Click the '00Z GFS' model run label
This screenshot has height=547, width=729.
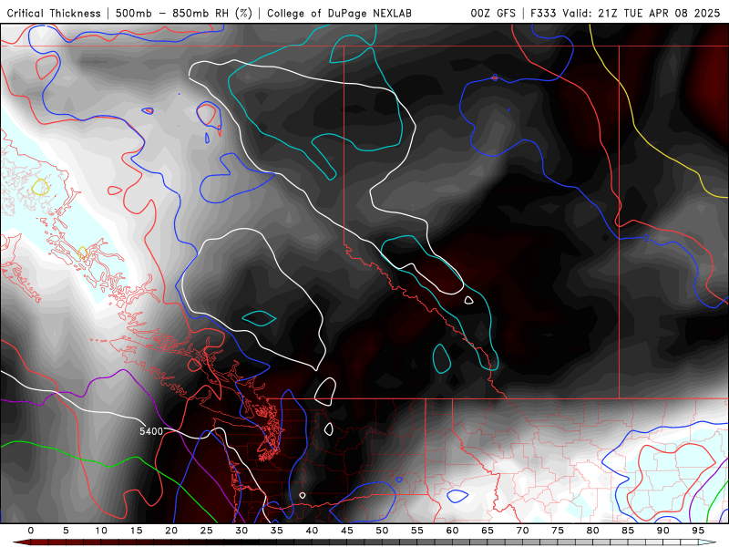(x=493, y=14)
